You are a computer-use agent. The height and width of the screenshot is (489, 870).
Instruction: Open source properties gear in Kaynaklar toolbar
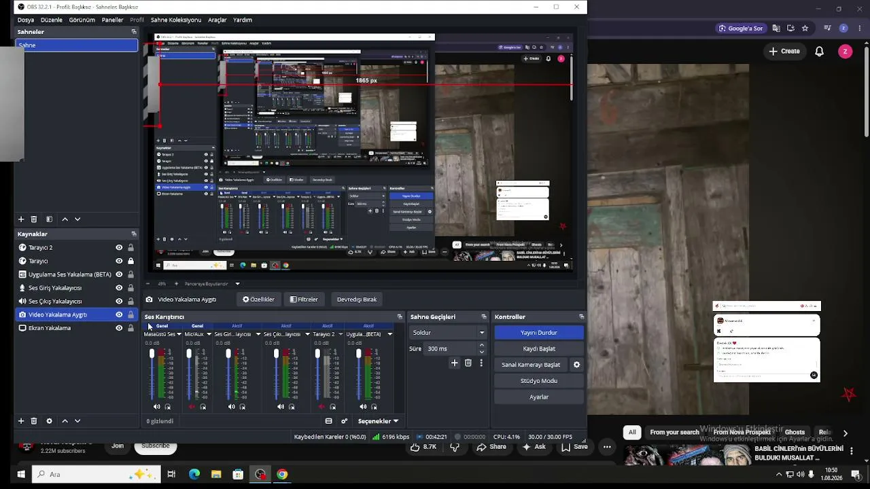[x=49, y=421]
